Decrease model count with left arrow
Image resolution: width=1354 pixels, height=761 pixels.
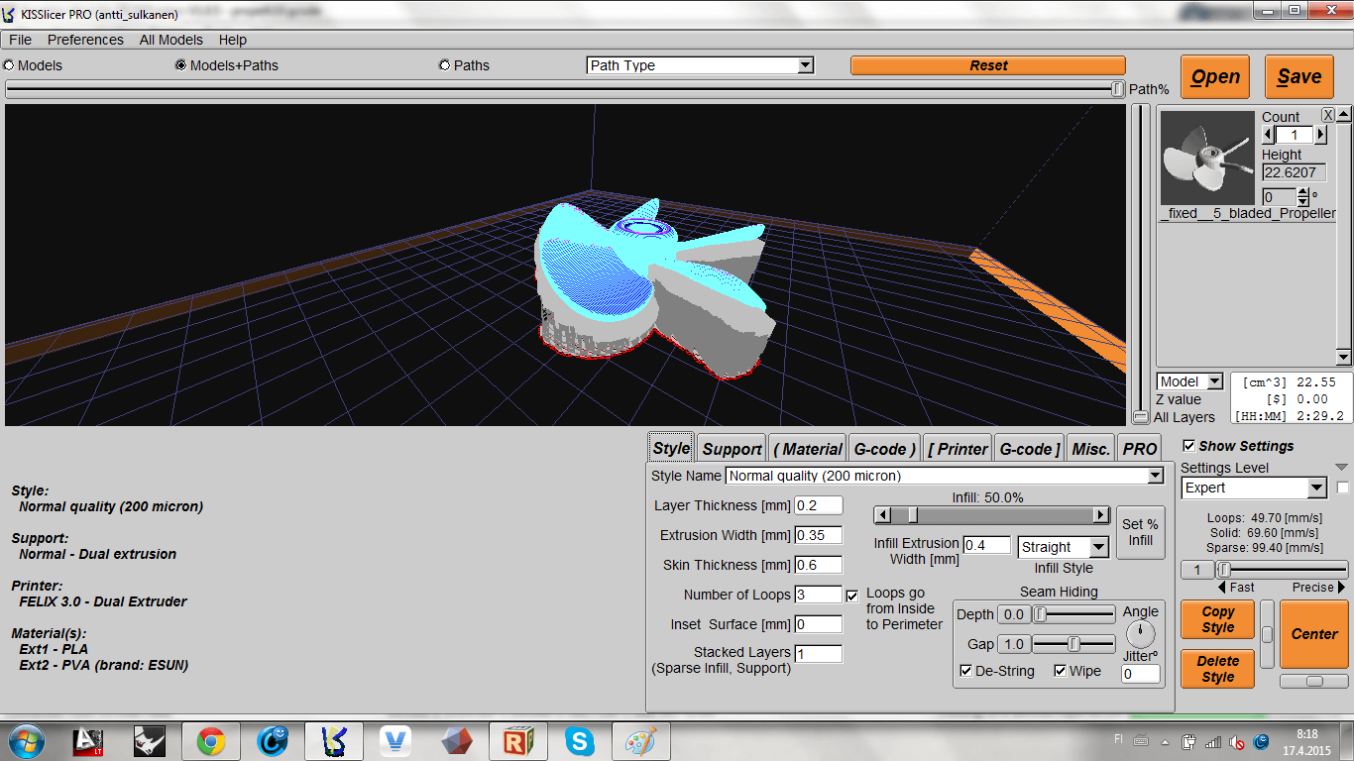(1269, 135)
